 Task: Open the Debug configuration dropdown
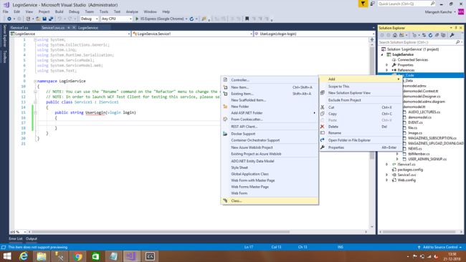click(89, 19)
